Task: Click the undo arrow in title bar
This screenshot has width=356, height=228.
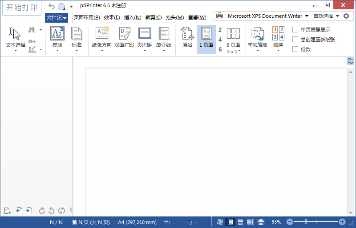Action: point(52,7)
